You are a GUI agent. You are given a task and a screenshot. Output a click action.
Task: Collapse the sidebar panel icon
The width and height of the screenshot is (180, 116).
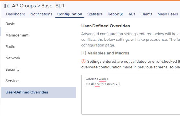click(7, 6)
